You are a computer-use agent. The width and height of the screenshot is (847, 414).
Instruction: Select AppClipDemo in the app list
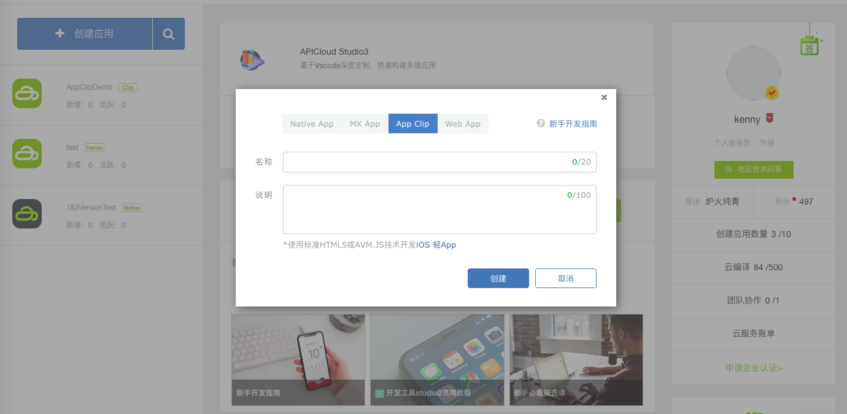tap(101, 95)
